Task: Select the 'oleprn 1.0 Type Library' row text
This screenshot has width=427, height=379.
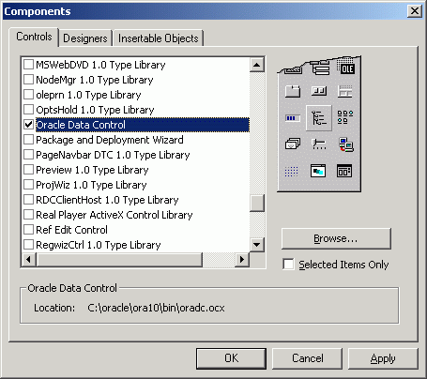Action: click(88, 95)
